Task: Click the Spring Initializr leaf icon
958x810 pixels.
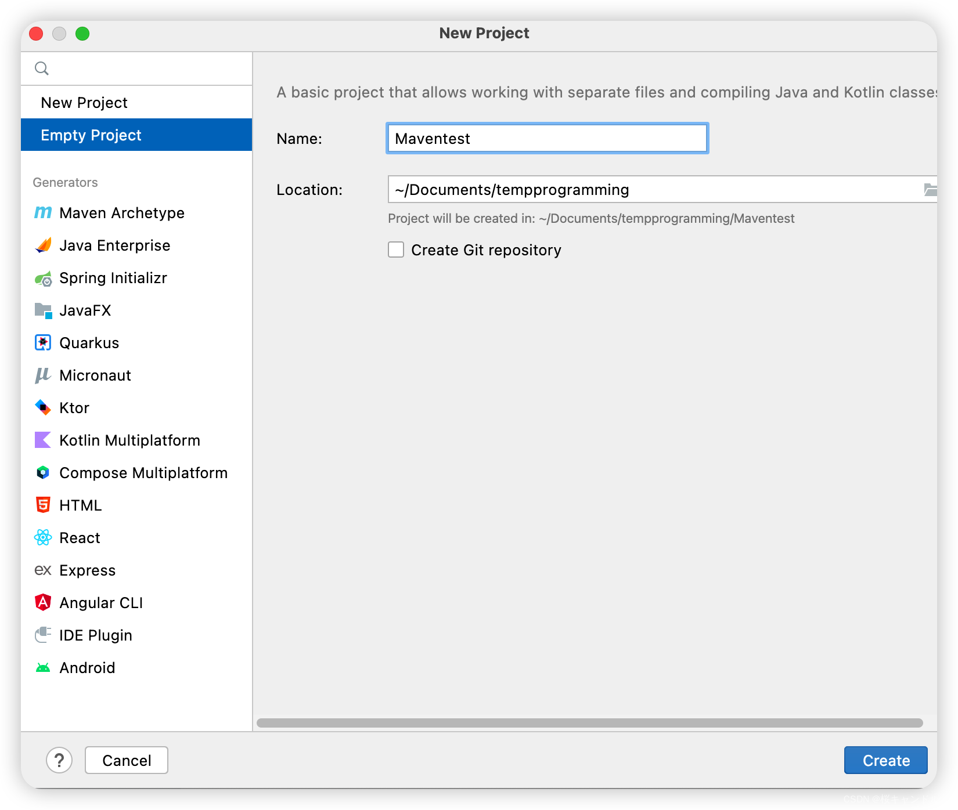Action: tap(43, 279)
